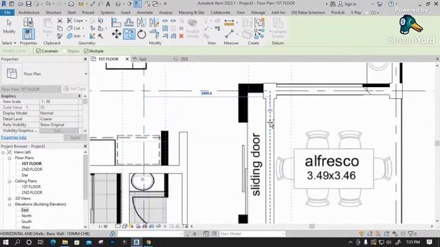Click the View Scale value 1 : 50
This screenshot has height=247, width=440.
click(x=59, y=102)
